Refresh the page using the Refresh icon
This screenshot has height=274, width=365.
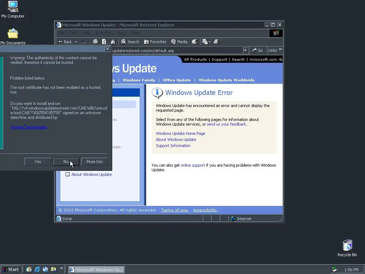click(104, 42)
